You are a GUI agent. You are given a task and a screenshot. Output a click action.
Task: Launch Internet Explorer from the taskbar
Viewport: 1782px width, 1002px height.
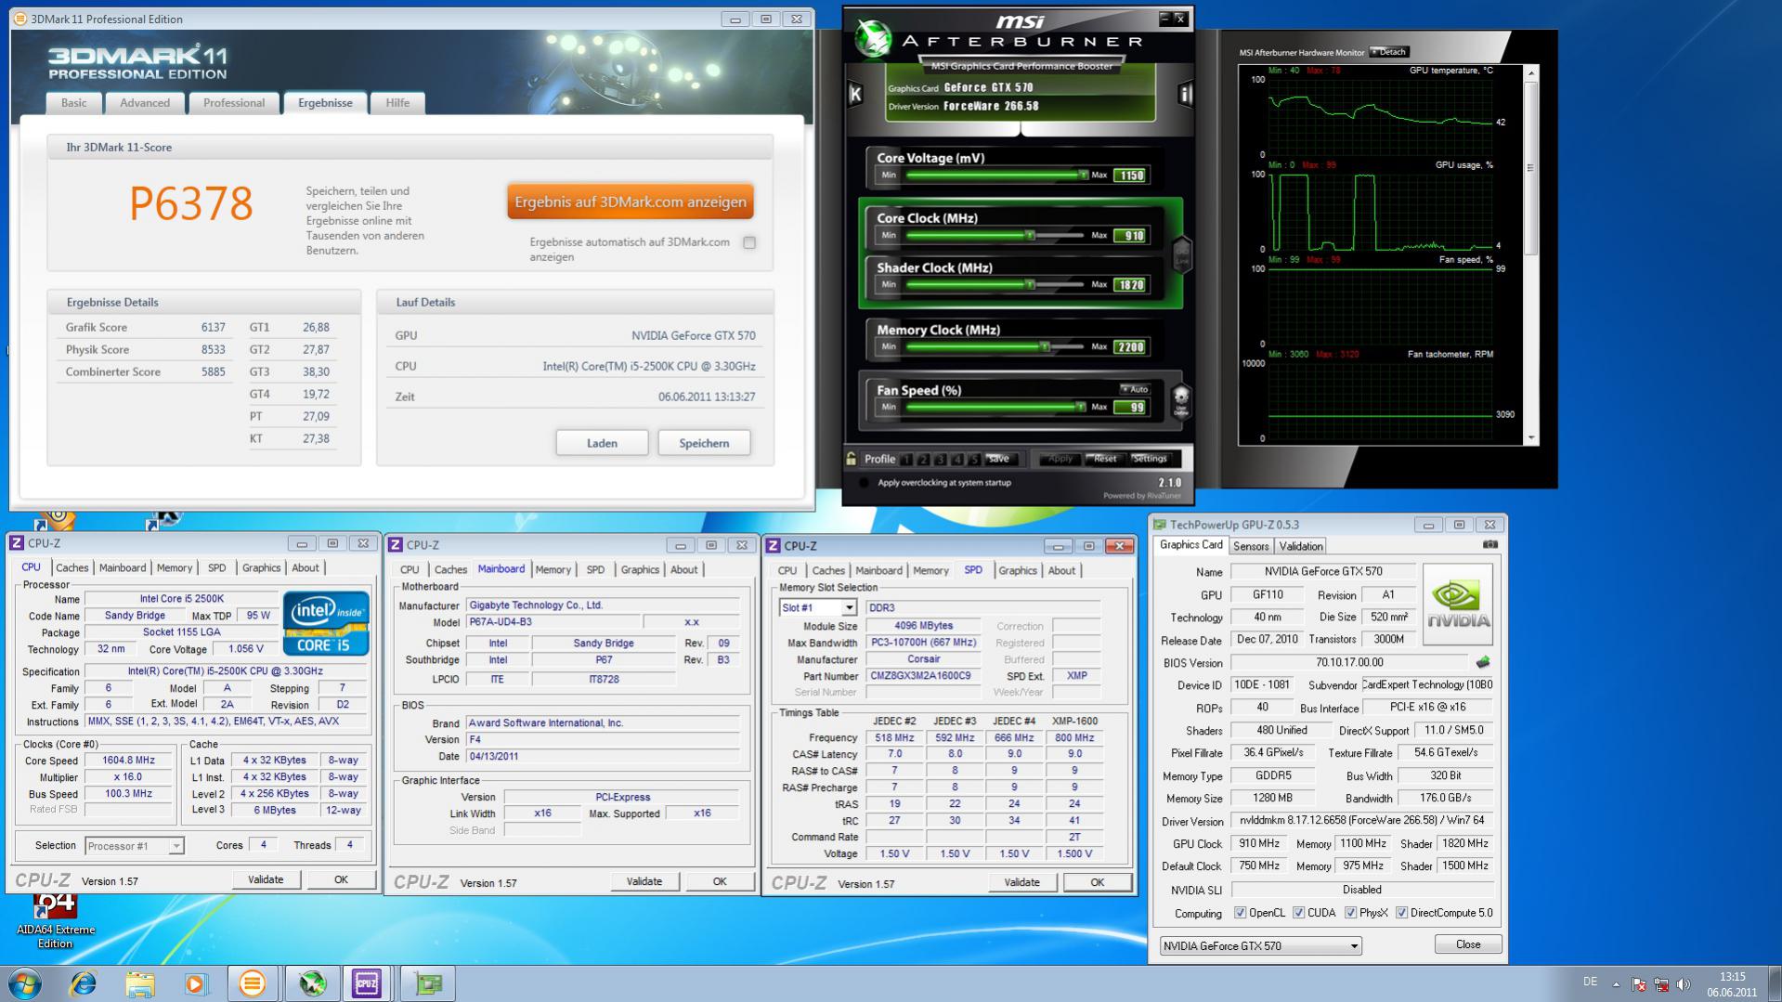point(84,983)
